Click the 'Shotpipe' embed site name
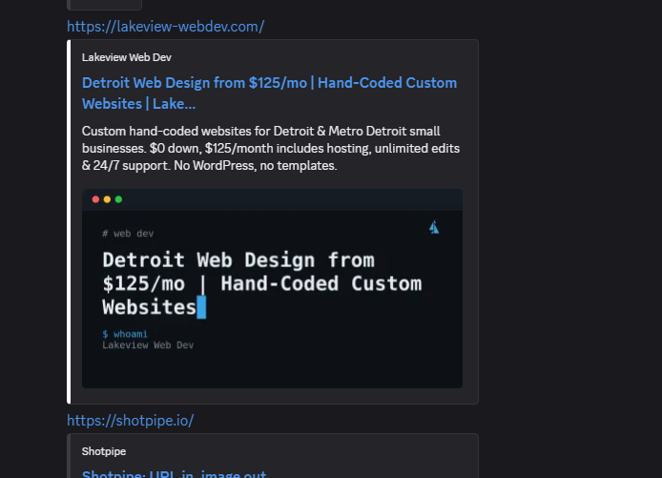Viewport: 662px width, 478px height. point(104,451)
